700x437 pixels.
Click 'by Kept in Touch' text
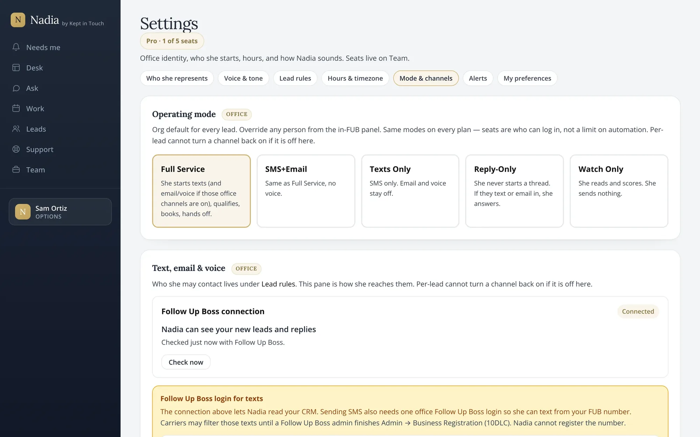point(83,23)
